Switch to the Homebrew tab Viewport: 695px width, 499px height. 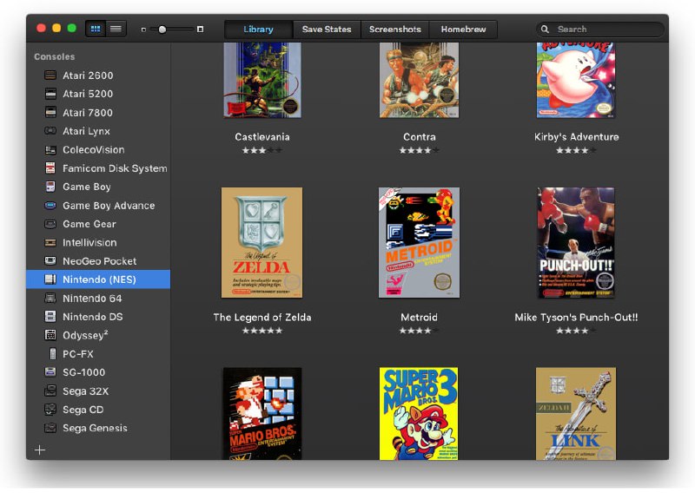463,30
